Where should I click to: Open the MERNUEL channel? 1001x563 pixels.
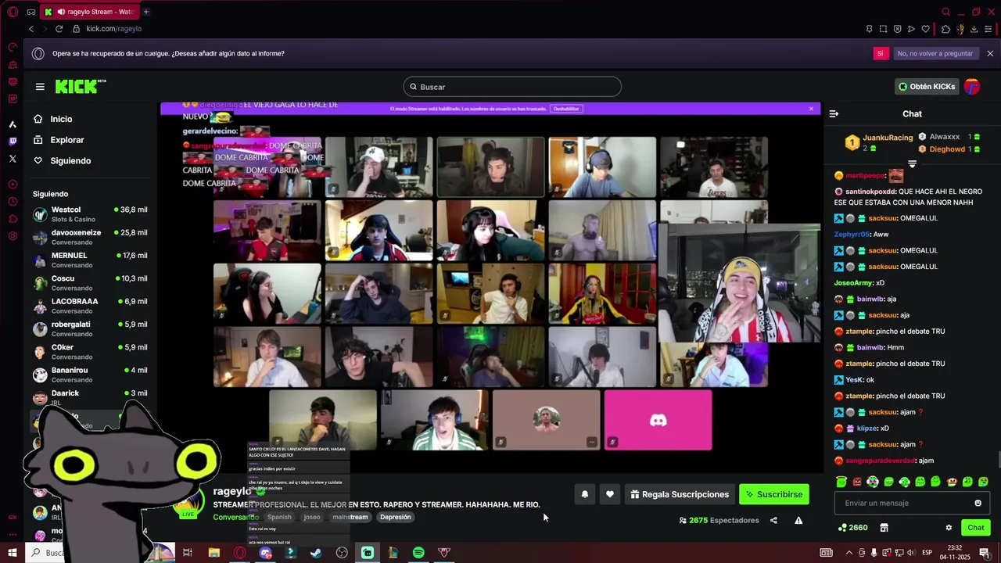(x=90, y=260)
